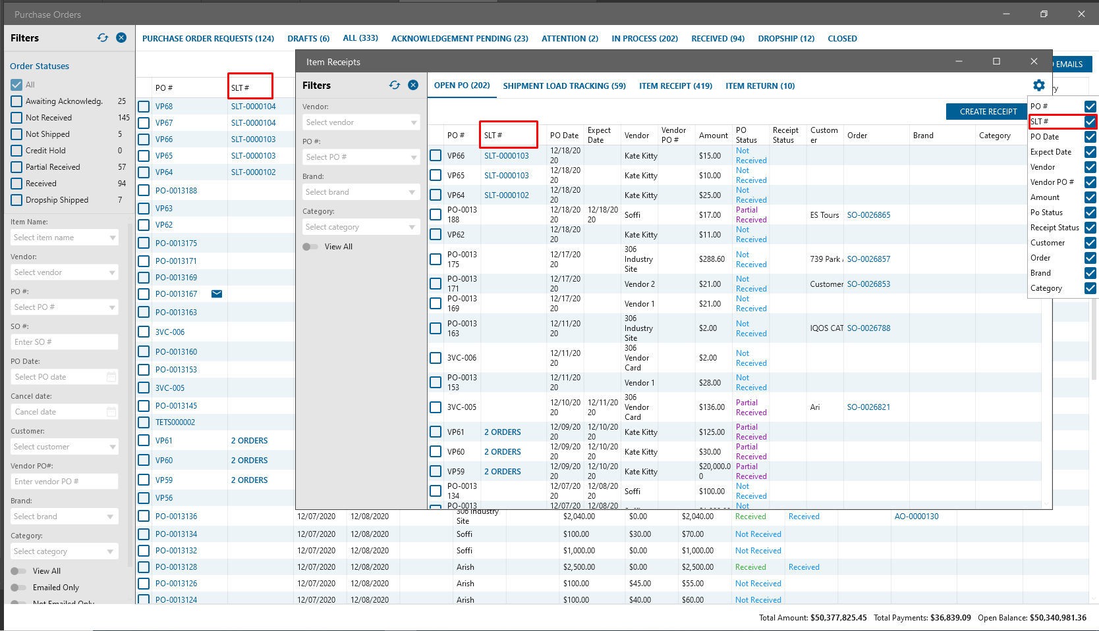This screenshot has width=1099, height=631.
Task: Open sales order link SO-0026865
Action: (868, 215)
